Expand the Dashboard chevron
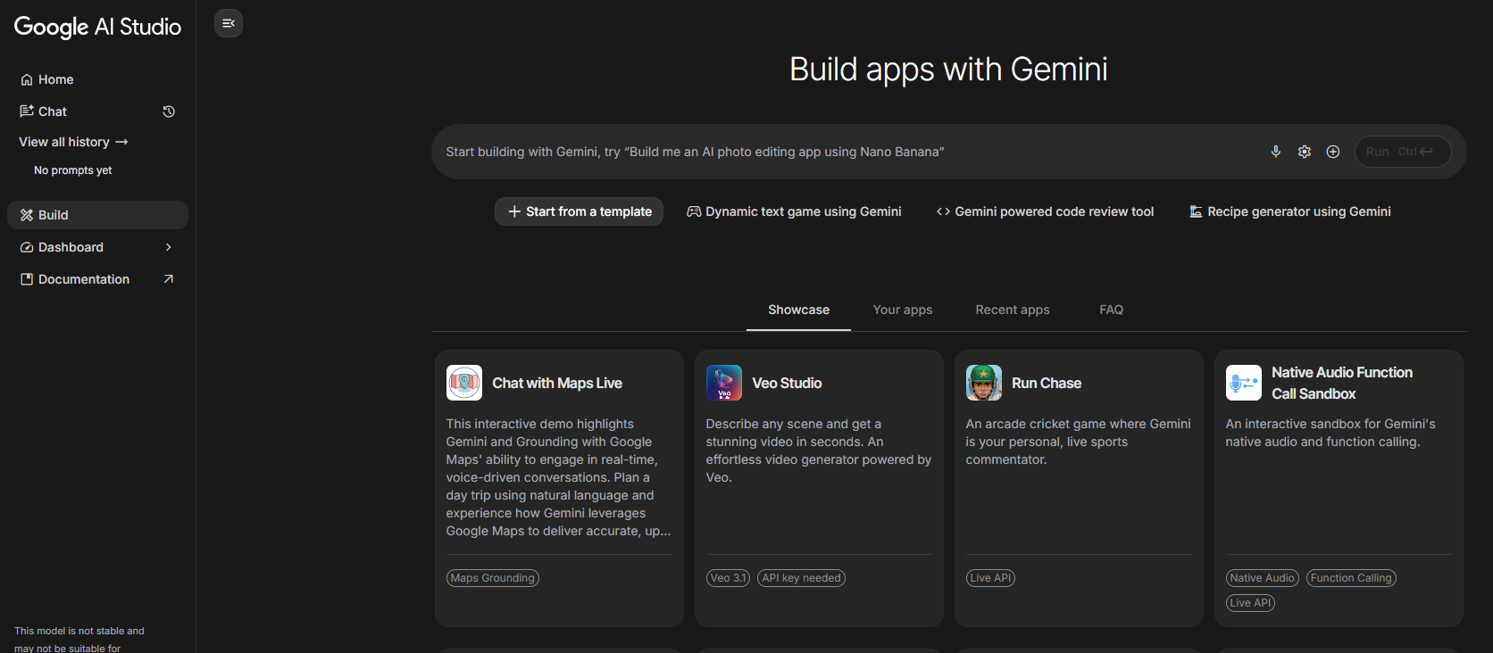The height and width of the screenshot is (653, 1493). pyautogui.click(x=169, y=247)
